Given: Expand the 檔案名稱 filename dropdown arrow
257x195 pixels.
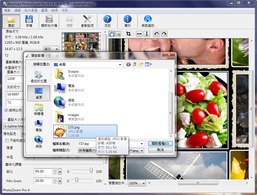Looking at the screenshot, I should 142,144.
